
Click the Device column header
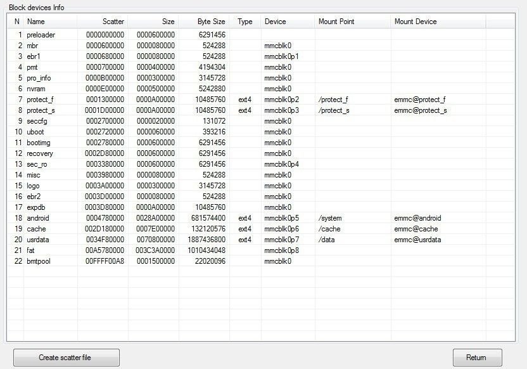288,22
